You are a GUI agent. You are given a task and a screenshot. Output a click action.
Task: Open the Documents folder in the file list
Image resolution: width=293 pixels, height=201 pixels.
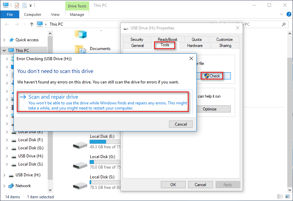click(x=100, y=49)
